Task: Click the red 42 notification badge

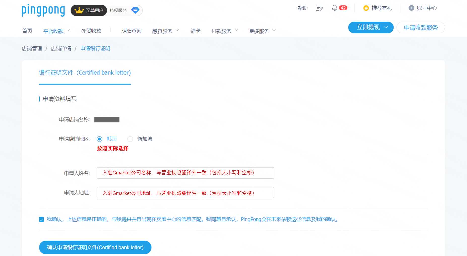Action: (343, 8)
